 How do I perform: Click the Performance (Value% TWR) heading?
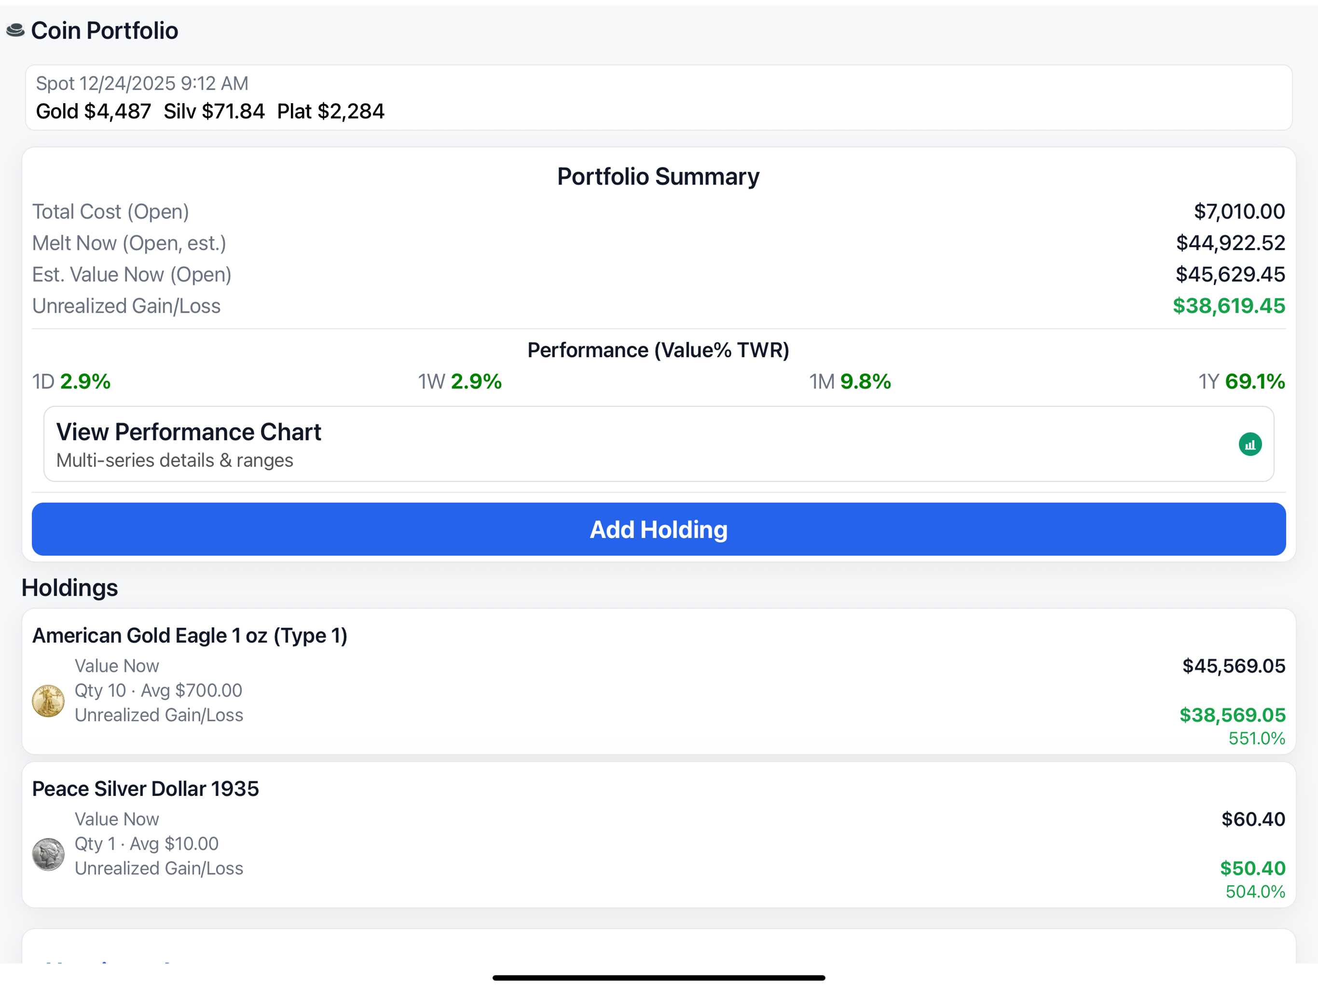click(659, 350)
